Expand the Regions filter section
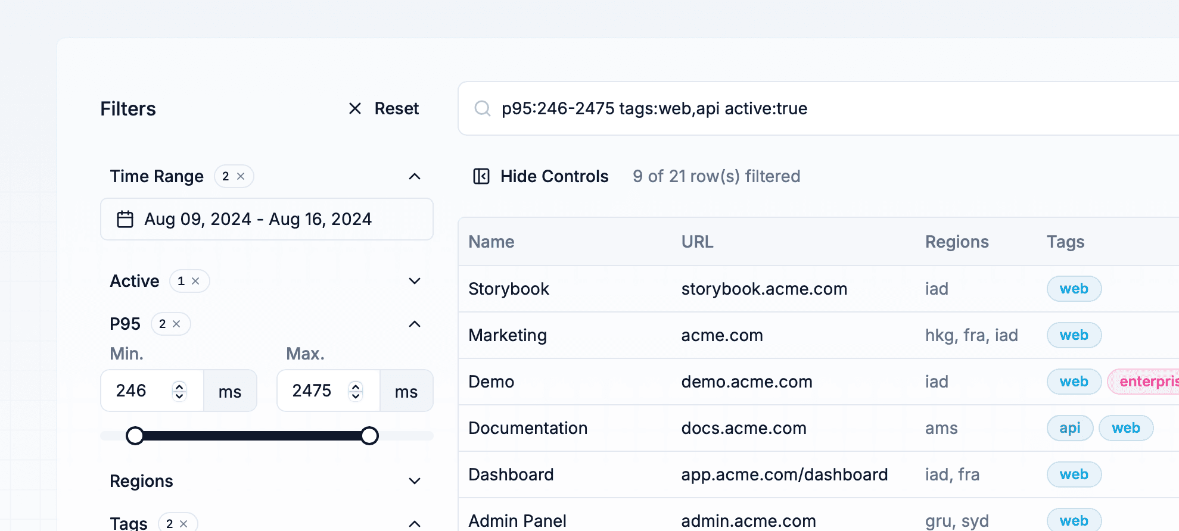Image resolution: width=1179 pixels, height=531 pixels. tap(415, 481)
